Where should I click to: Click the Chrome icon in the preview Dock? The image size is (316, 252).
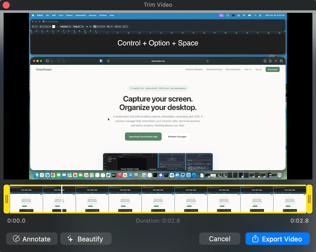pos(53,175)
